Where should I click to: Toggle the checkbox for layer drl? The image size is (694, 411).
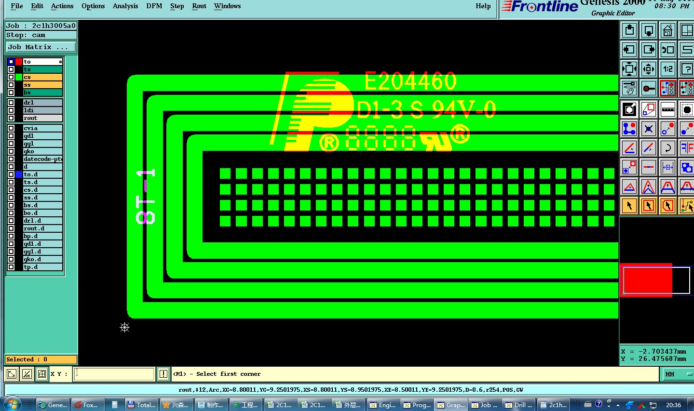[x=11, y=103]
